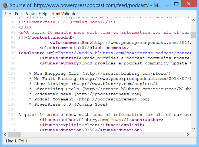Image resolution: width=199 pixels, height=147 pixels.
Task: Open the File menu
Action: (x=8, y=14)
